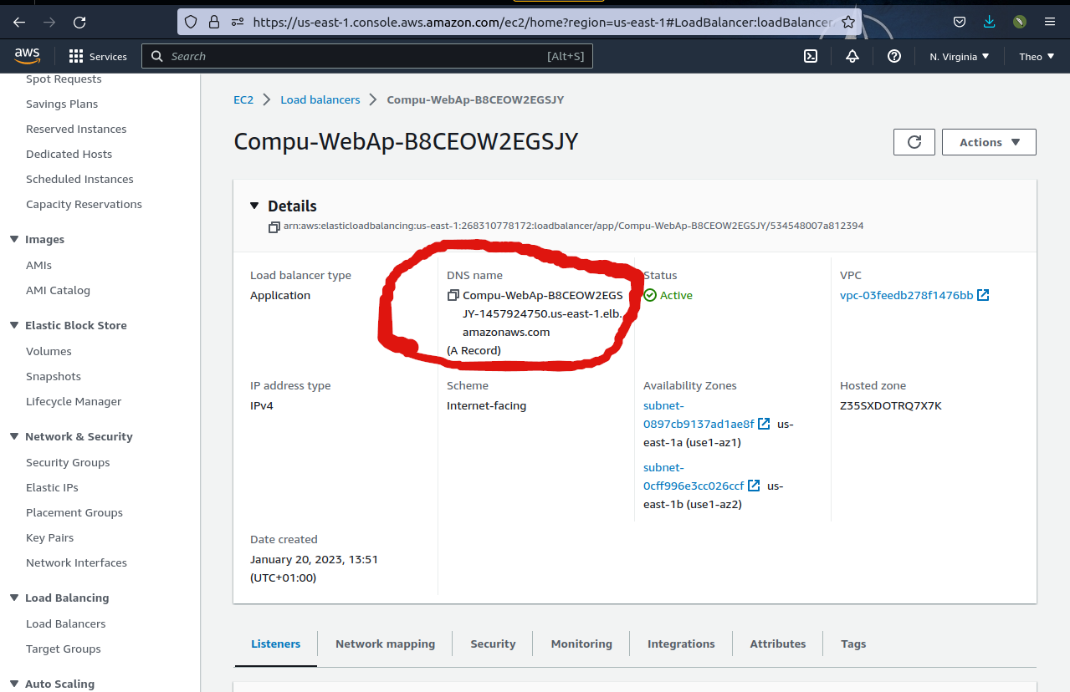Switch to the Security tab
1070x692 pixels.
coord(493,644)
